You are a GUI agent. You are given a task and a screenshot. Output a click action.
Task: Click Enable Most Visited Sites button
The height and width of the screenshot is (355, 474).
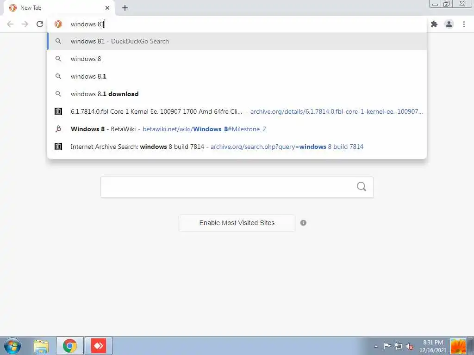tap(237, 223)
